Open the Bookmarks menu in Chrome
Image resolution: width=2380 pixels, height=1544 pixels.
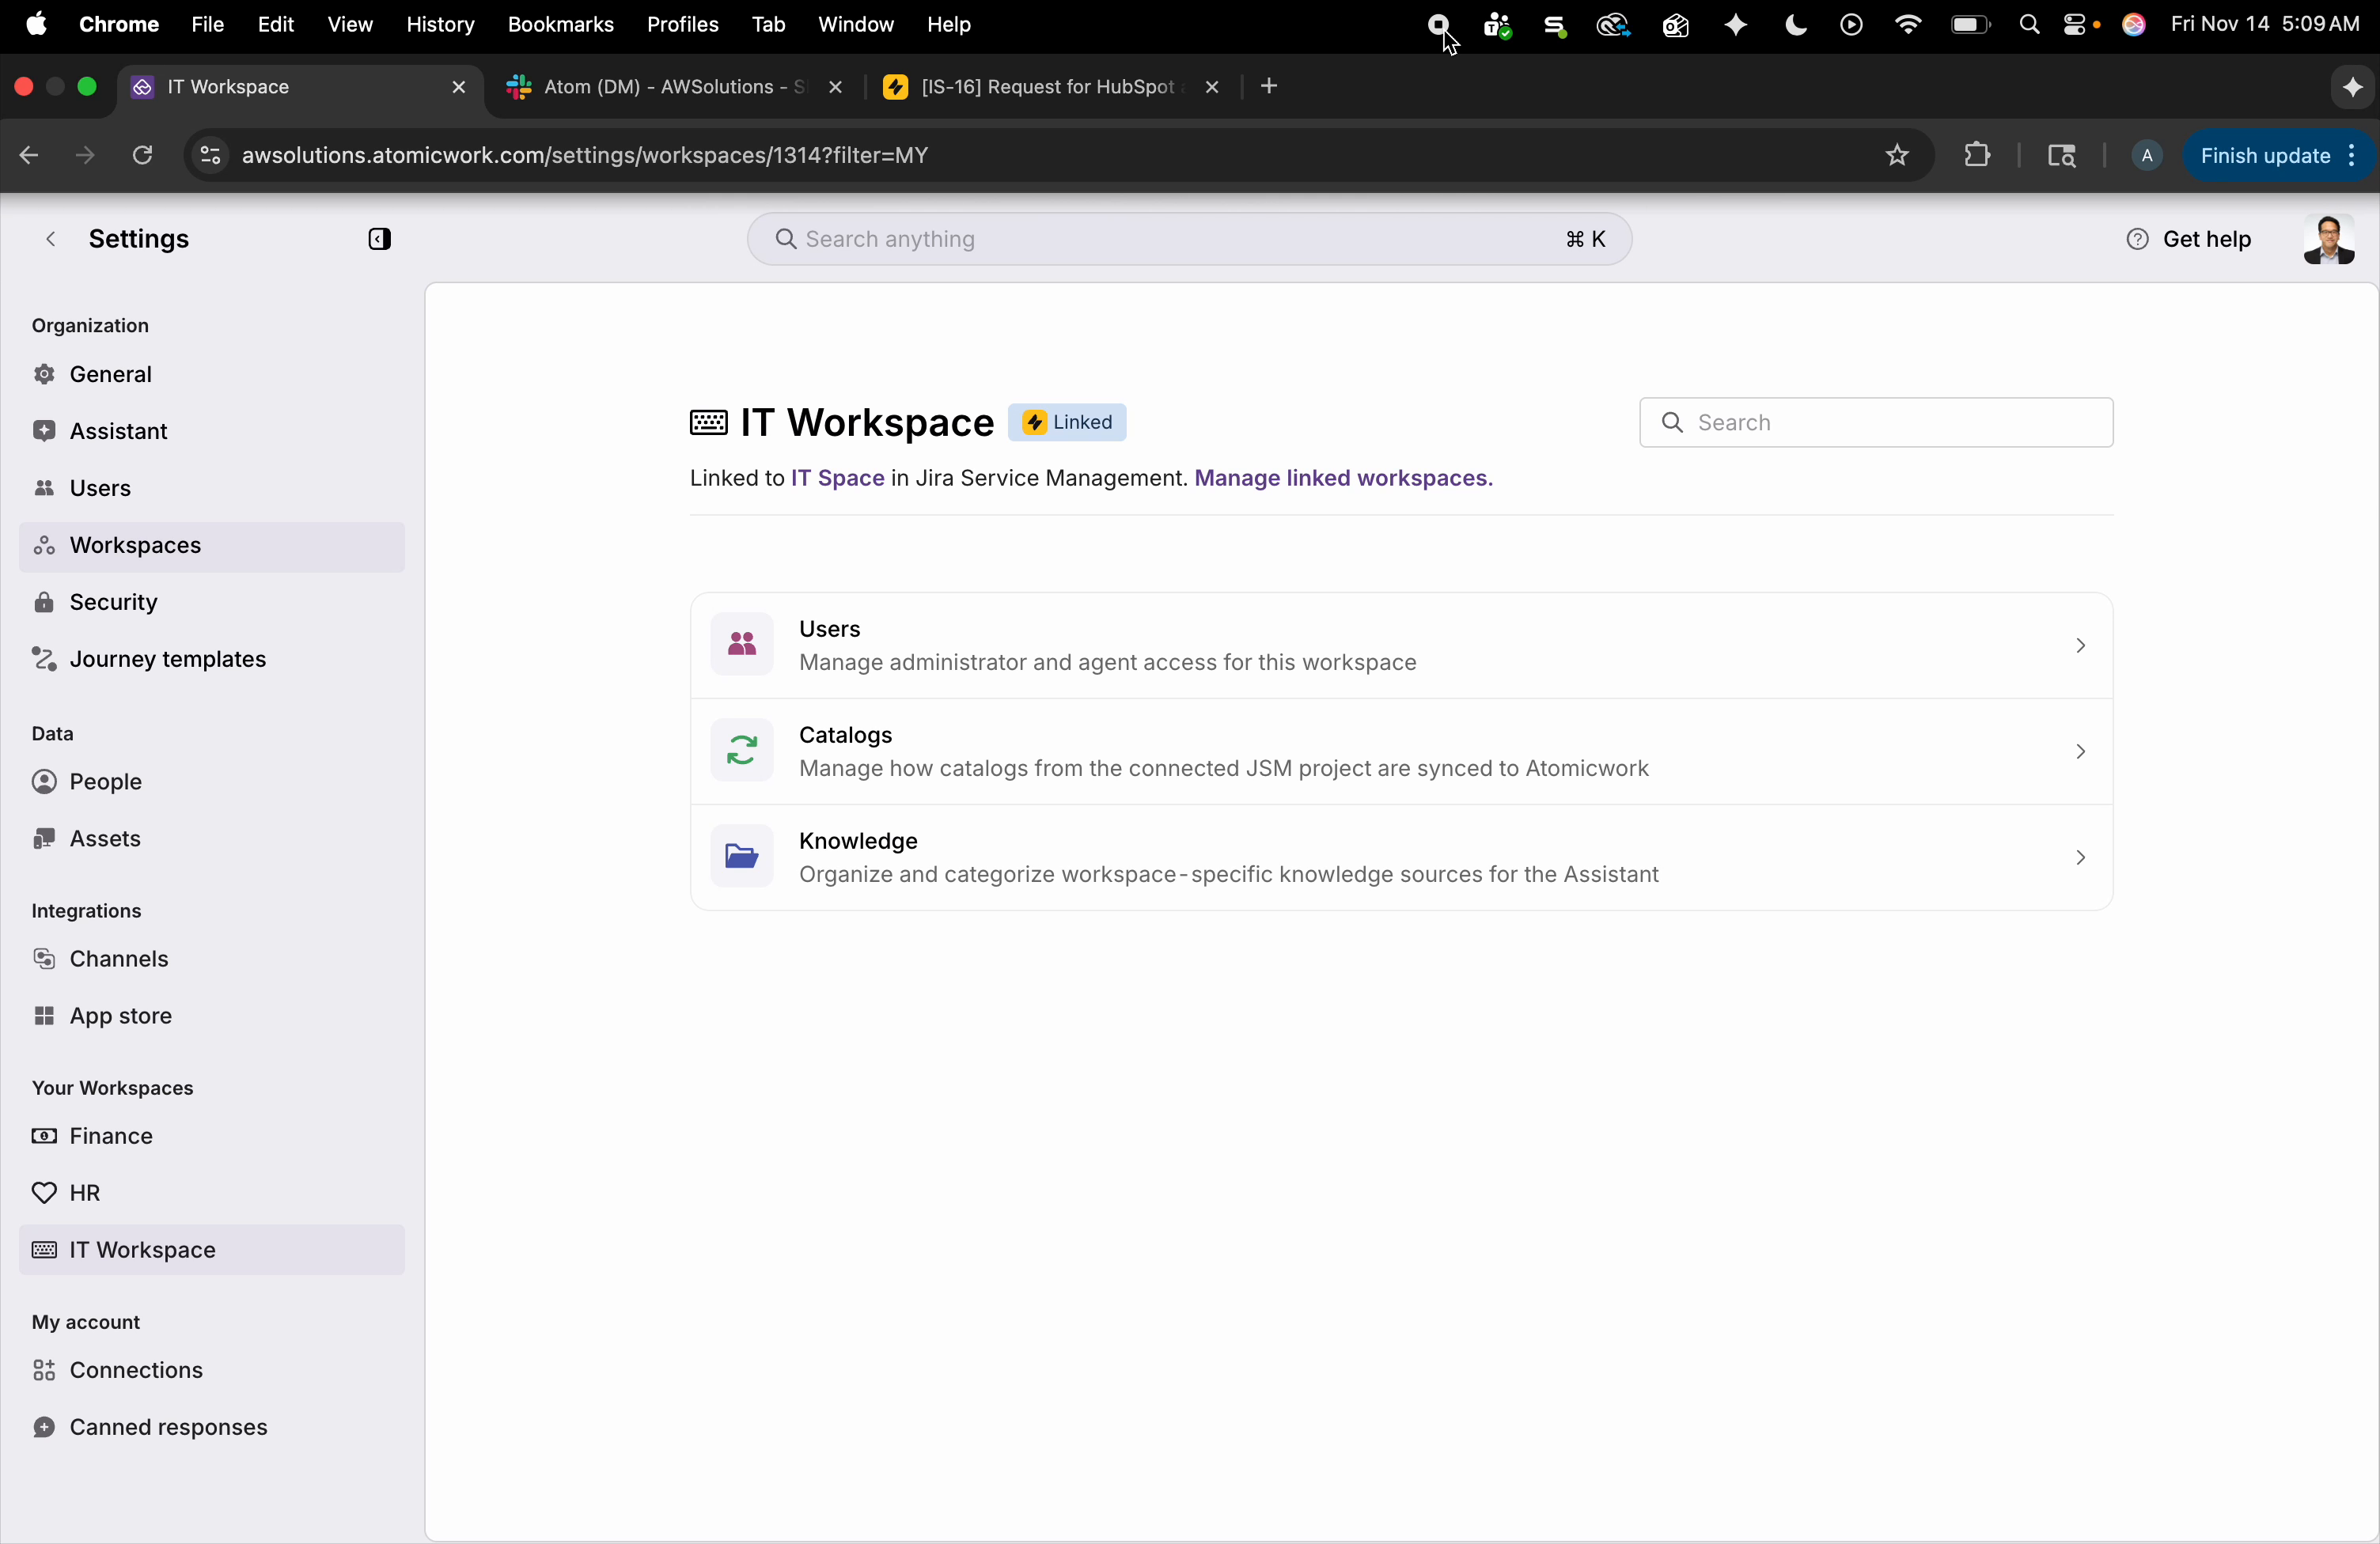560,24
